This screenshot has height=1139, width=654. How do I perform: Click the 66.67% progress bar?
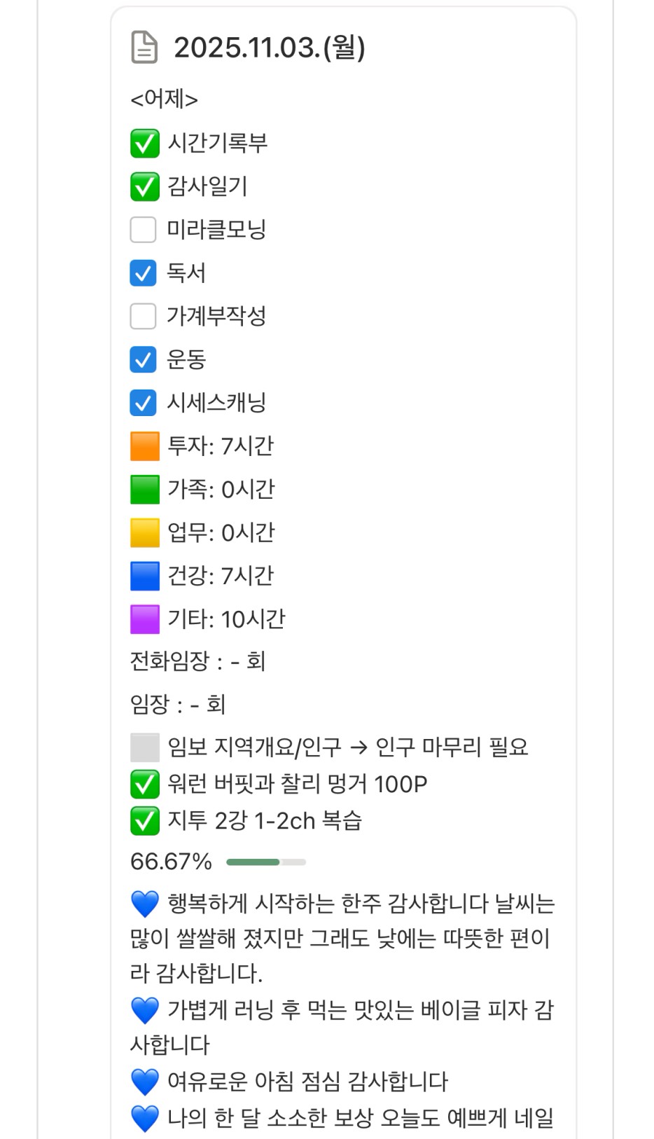pos(266,862)
